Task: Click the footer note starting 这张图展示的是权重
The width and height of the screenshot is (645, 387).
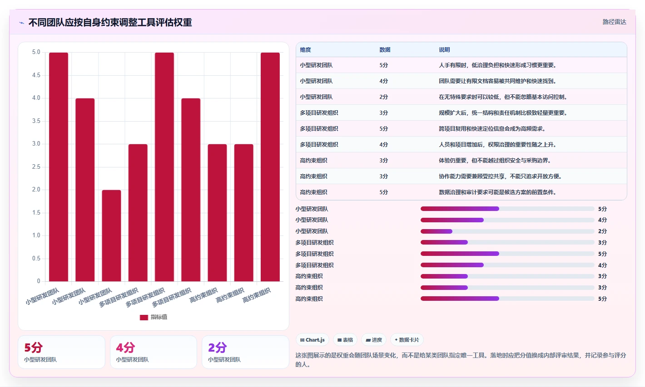Action: pos(461,360)
